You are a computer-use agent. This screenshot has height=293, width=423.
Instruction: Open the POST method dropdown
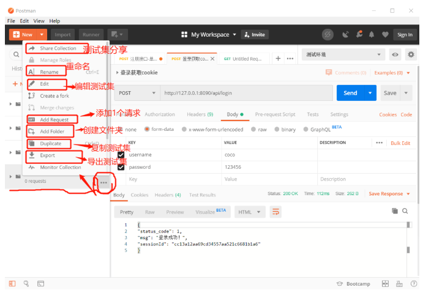[137, 93]
